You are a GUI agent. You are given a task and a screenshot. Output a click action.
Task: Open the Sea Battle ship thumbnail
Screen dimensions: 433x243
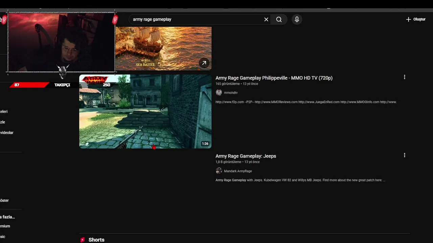click(x=163, y=49)
